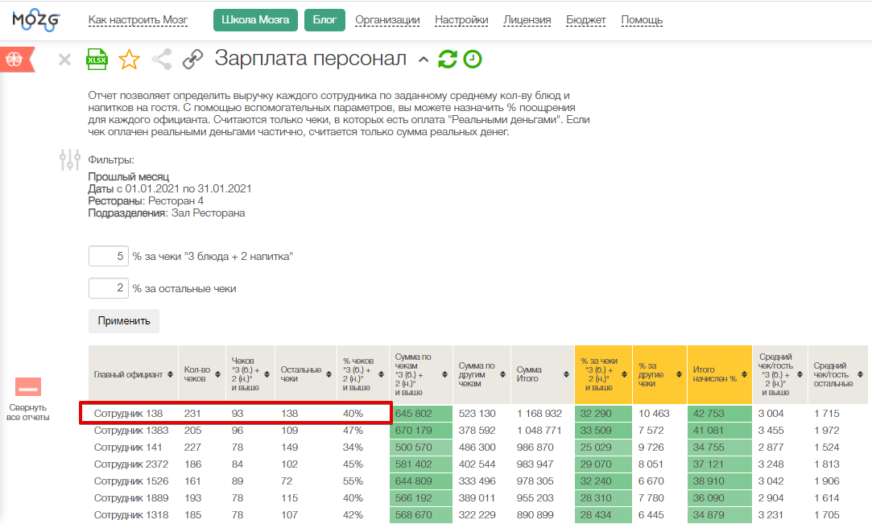Export the report to XLSX

(97, 60)
